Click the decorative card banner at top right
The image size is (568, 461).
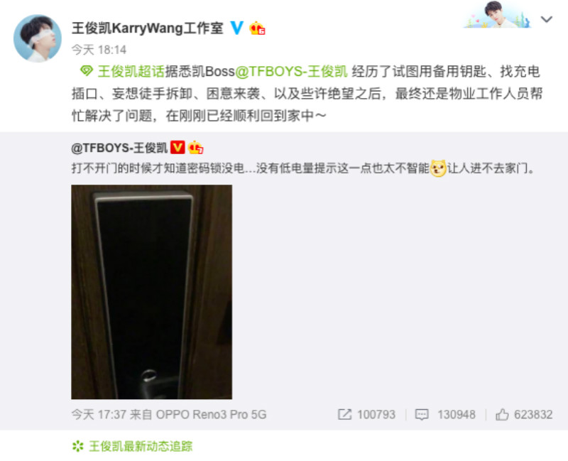pyautogui.click(x=498, y=14)
